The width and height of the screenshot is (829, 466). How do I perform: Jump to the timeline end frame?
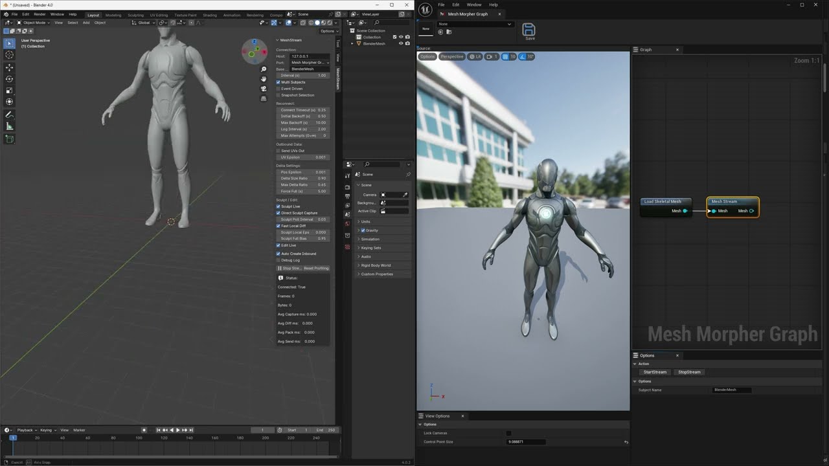[x=191, y=430]
